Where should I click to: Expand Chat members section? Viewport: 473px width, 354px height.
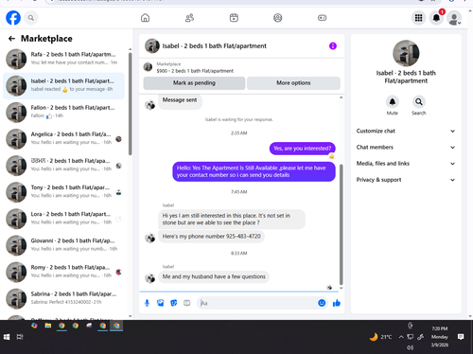point(406,148)
